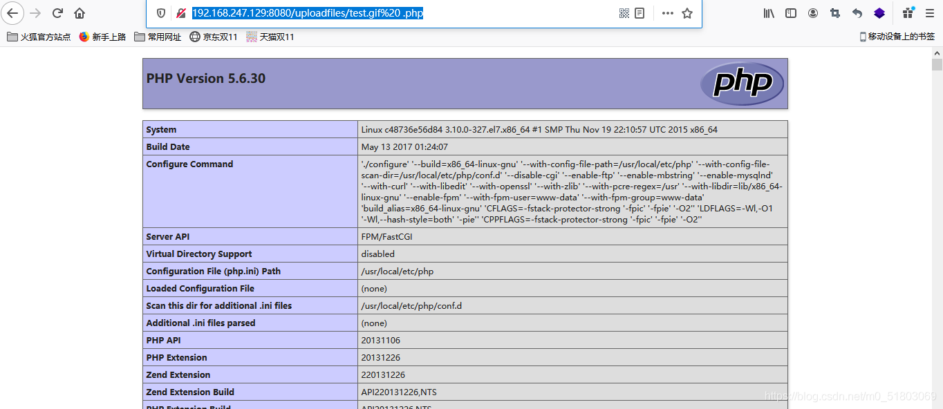Toggle the browser sidebar
This screenshot has width=943, height=409.
point(791,13)
